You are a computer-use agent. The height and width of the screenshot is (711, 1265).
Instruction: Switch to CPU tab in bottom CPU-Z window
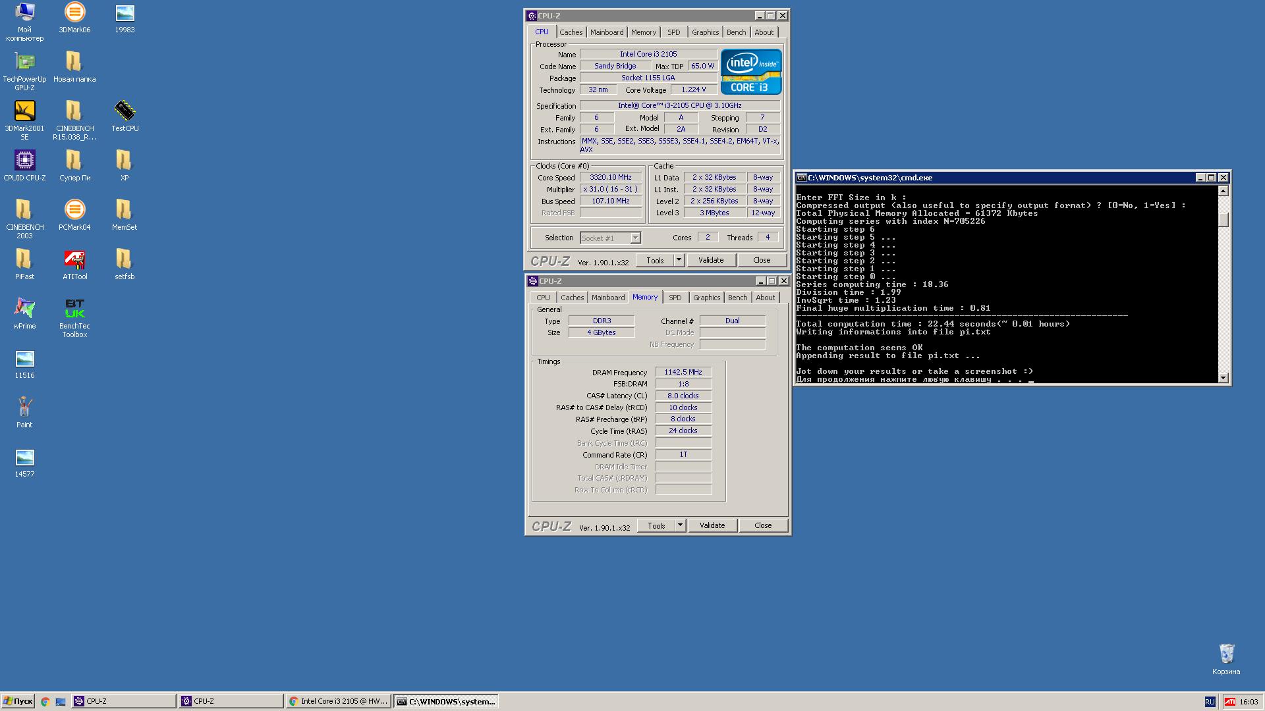pos(543,298)
